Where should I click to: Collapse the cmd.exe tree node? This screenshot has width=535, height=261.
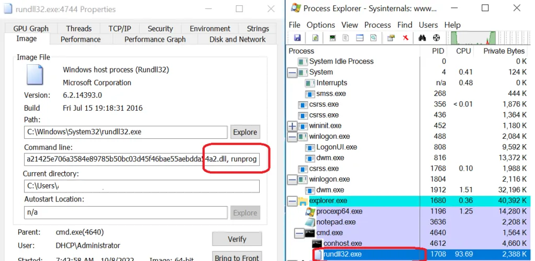(x=299, y=233)
